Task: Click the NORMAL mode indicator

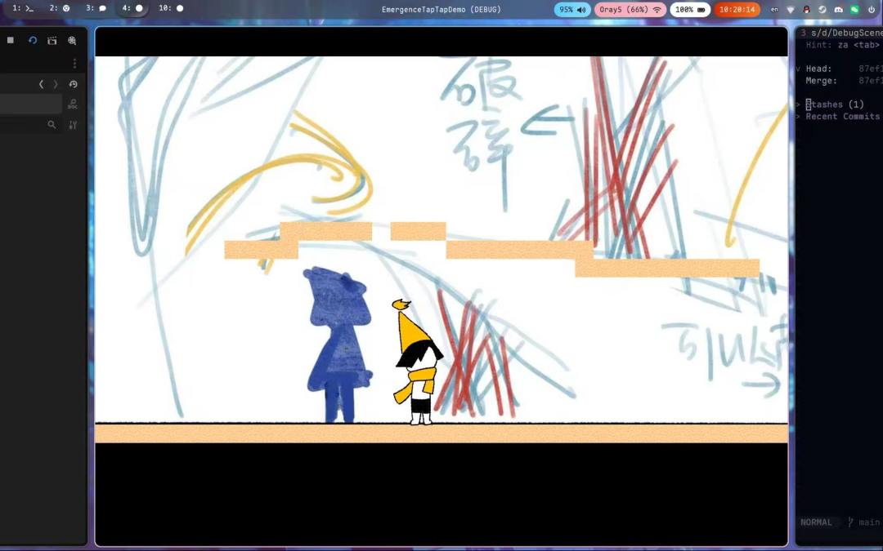Action: point(816,522)
